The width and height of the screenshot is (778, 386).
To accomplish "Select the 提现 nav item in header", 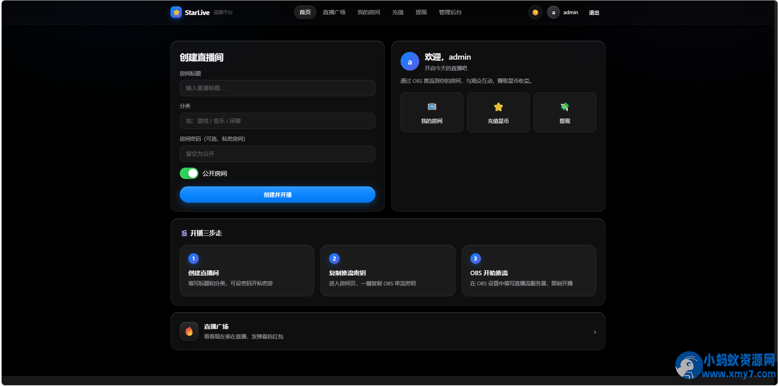I will point(421,12).
